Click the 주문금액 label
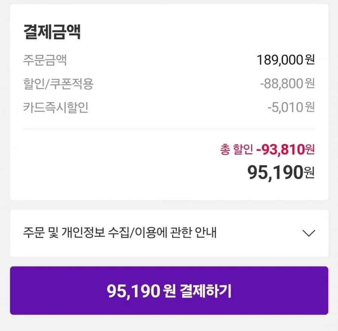 pyautogui.click(x=45, y=60)
